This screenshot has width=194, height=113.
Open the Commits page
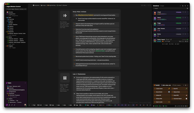pyautogui.click(x=10, y=26)
